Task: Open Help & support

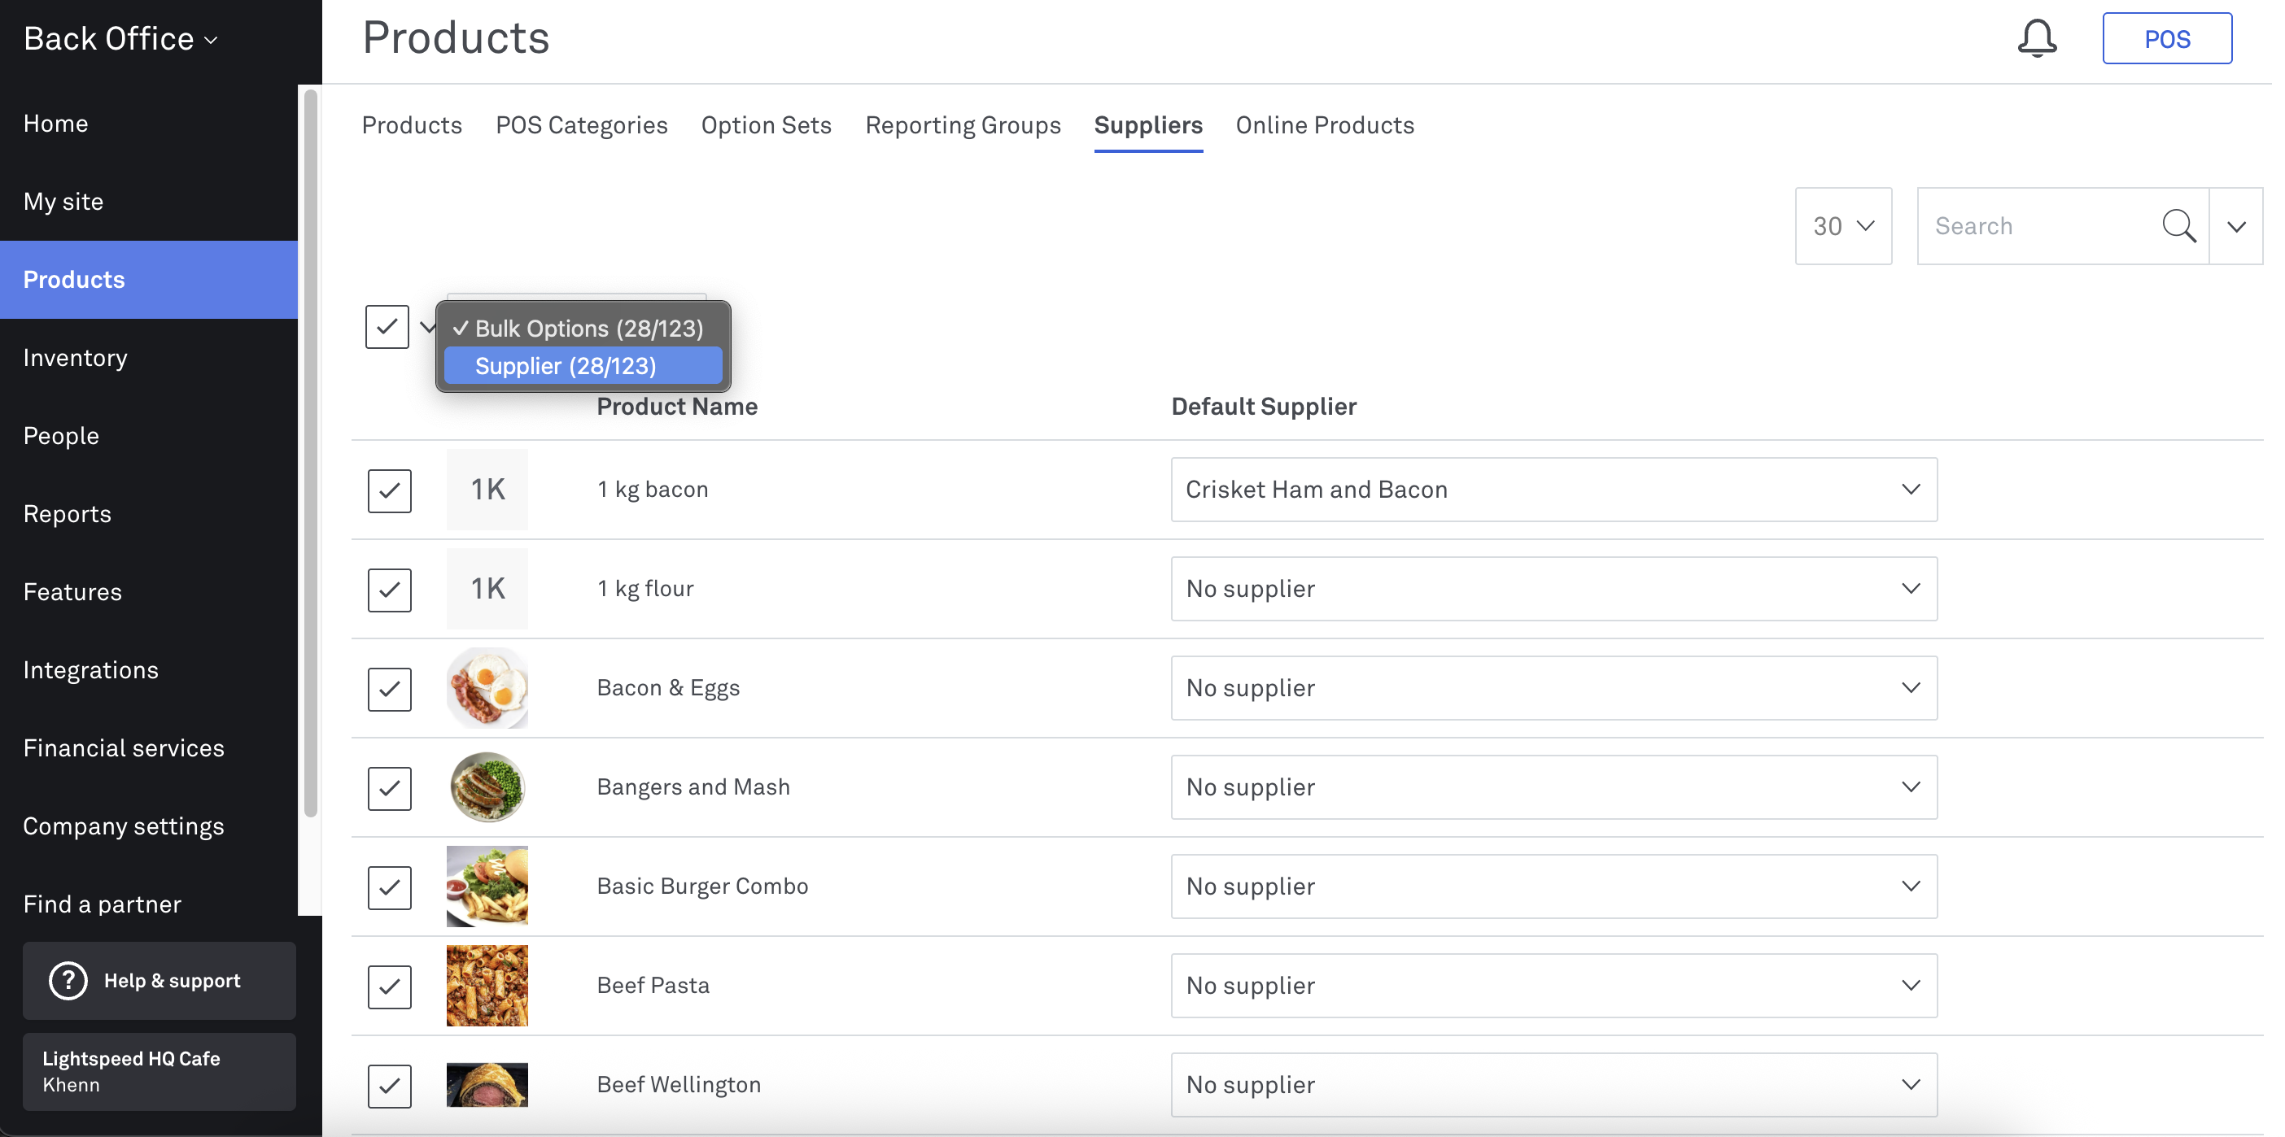Action: coord(159,981)
